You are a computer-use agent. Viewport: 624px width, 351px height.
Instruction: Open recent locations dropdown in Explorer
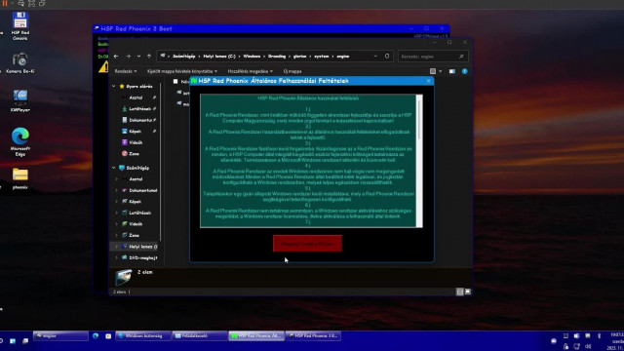coord(138,57)
